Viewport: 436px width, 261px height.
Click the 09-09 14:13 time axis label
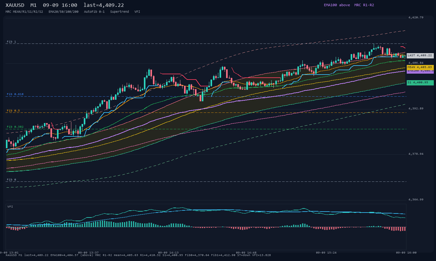[168, 253]
